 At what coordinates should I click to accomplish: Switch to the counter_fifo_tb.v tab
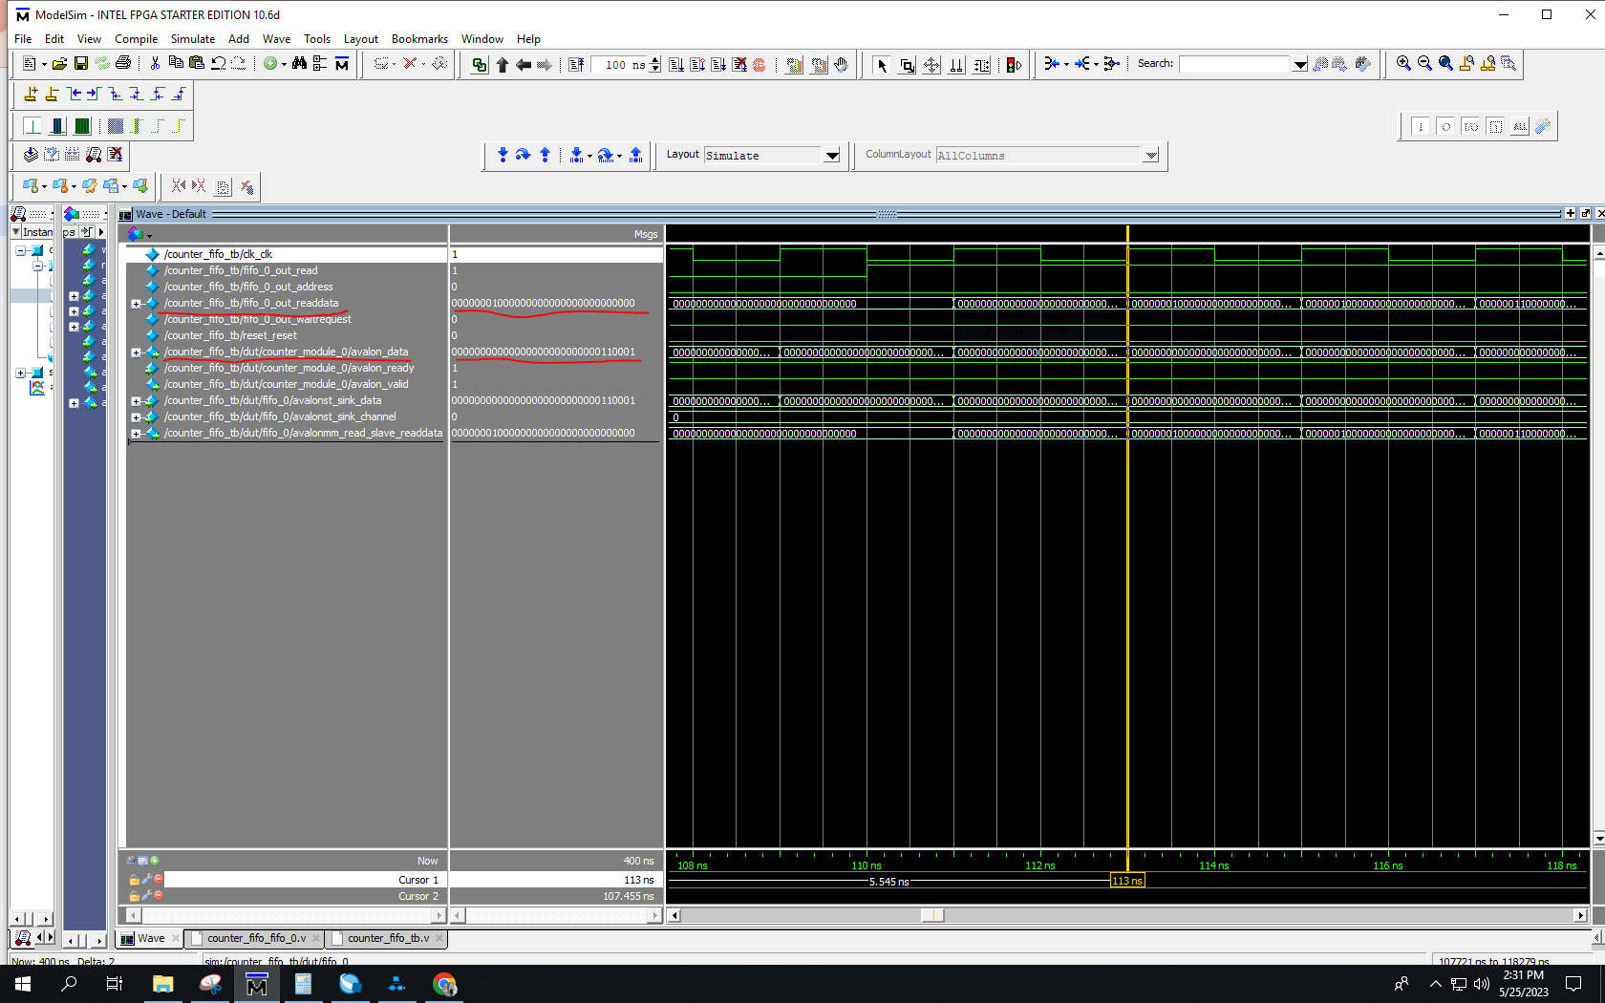tap(388, 938)
